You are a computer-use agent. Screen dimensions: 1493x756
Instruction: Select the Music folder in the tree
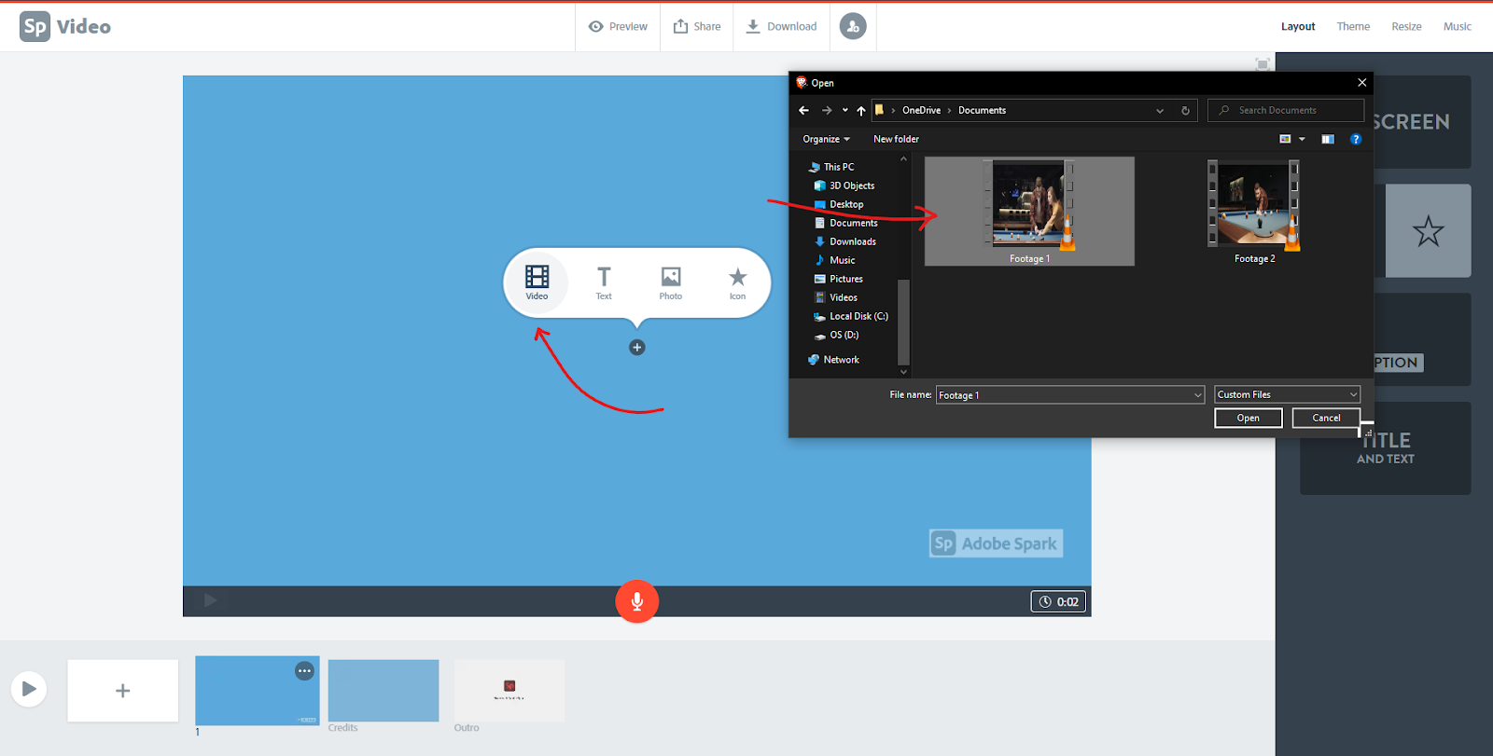tap(835, 260)
